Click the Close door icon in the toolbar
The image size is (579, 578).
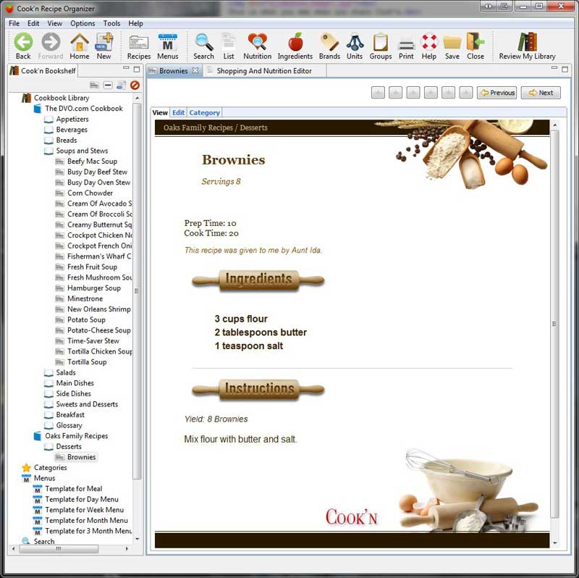click(x=476, y=46)
